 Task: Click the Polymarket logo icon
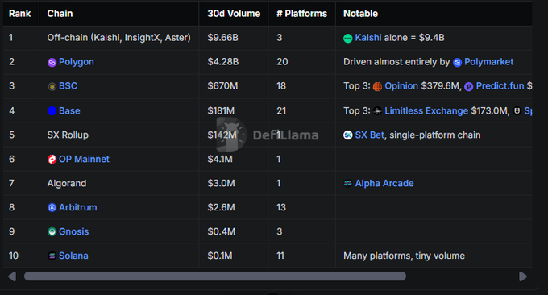457,63
